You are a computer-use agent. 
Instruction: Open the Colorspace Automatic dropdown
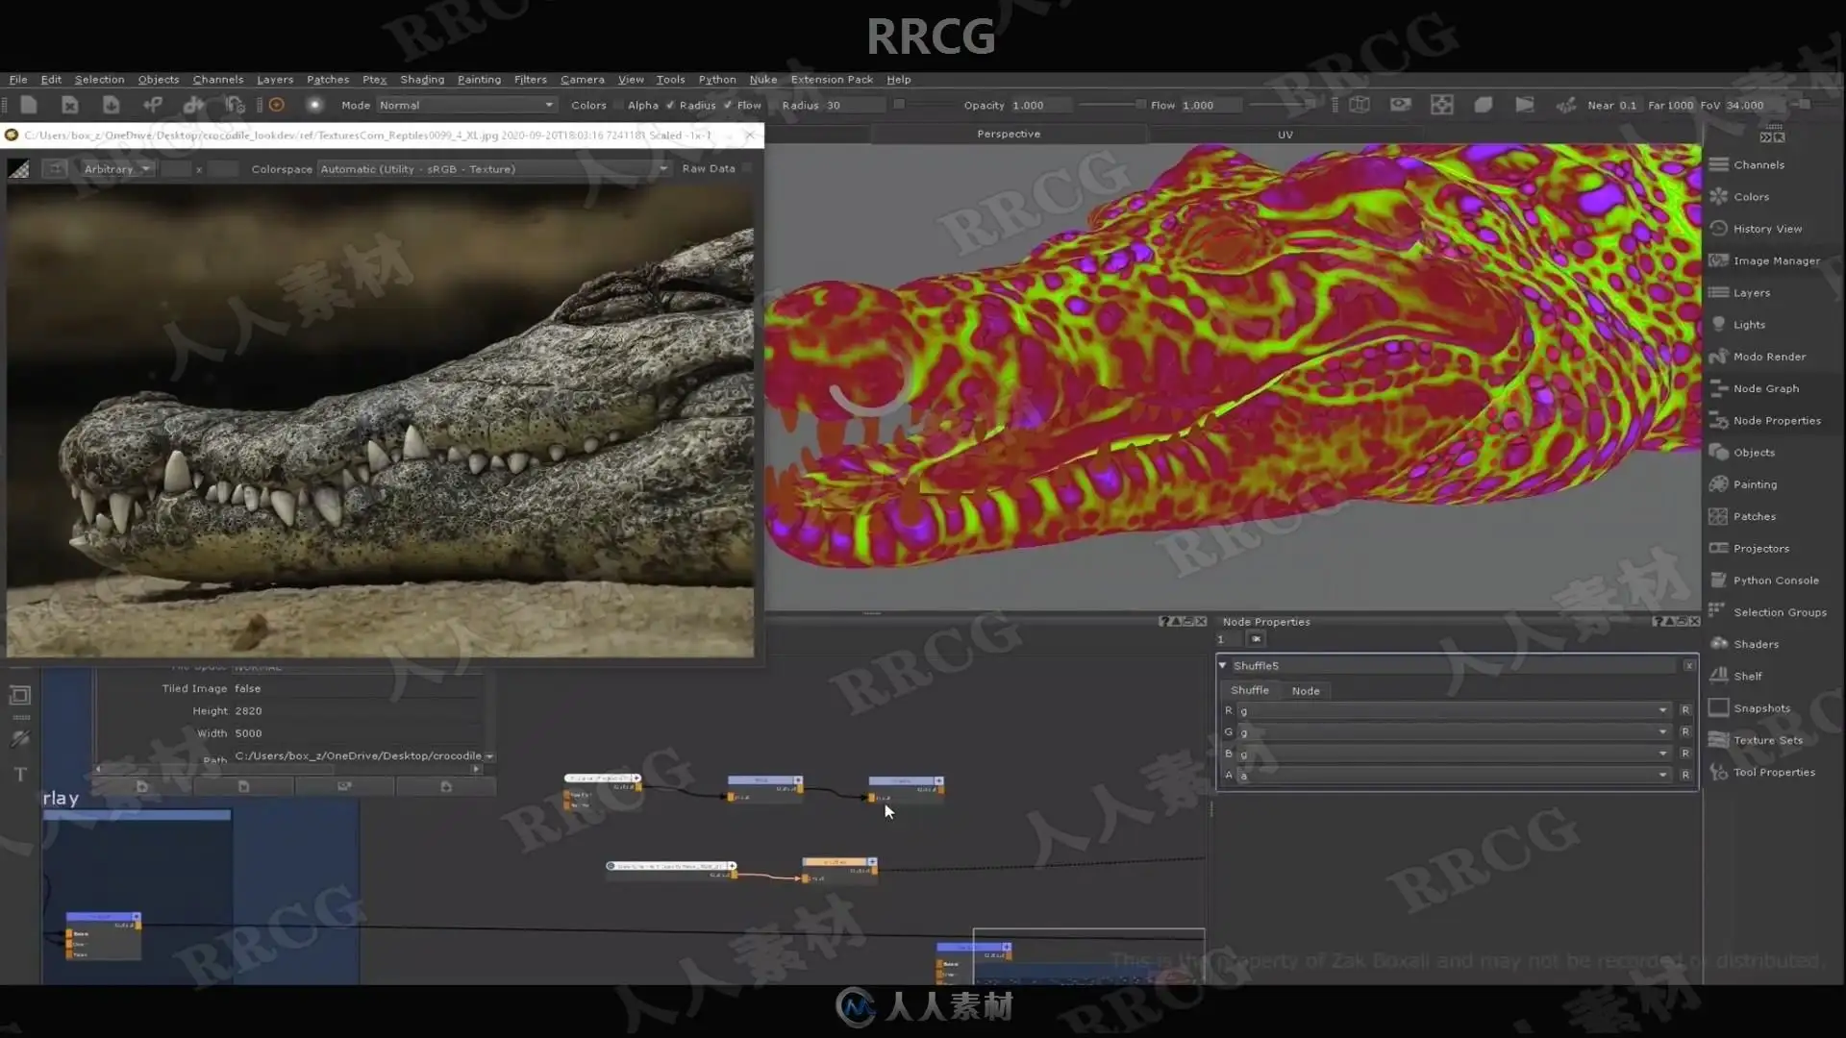[x=494, y=169]
